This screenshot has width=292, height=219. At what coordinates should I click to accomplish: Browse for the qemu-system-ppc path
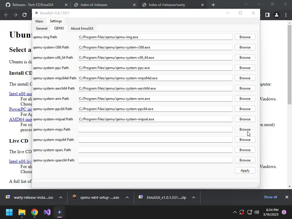[x=245, y=68]
